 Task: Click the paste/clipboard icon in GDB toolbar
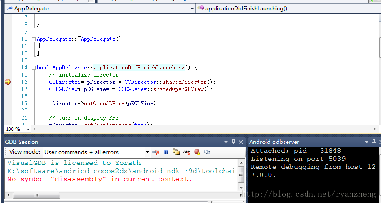176,151
